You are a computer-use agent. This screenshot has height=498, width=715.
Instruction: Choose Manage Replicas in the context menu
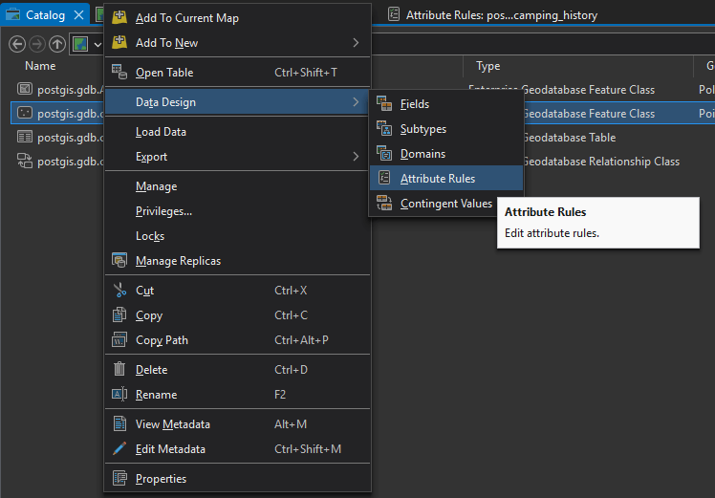178,261
